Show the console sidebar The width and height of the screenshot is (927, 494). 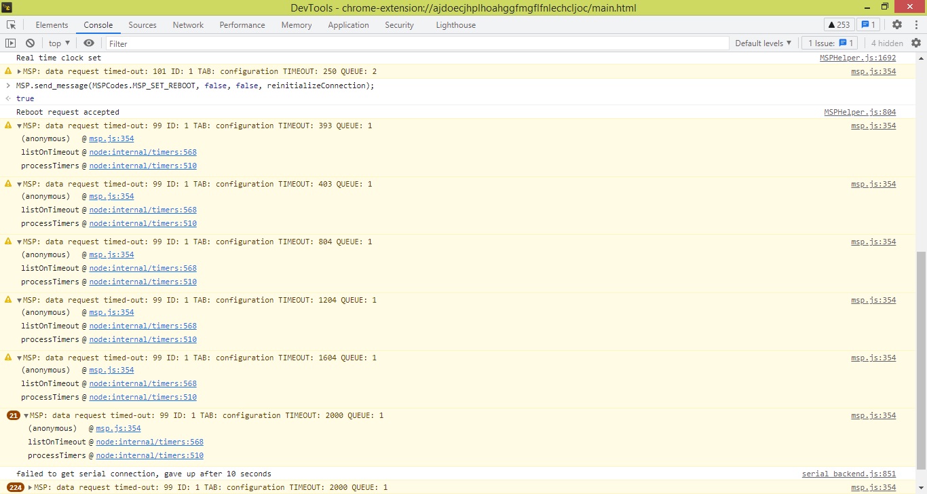[10, 43]
